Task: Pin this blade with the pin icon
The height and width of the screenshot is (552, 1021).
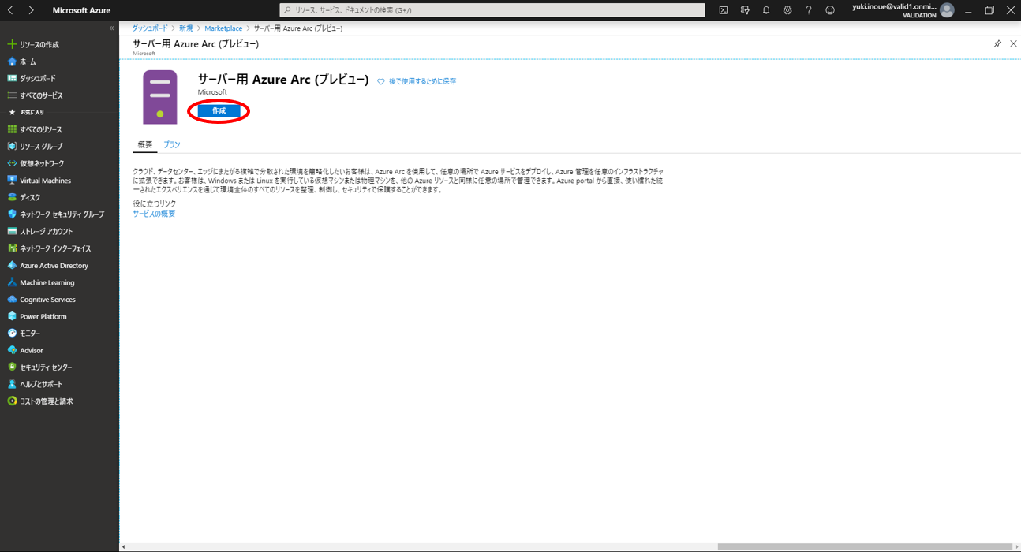Action: click(x=997, y=43)
